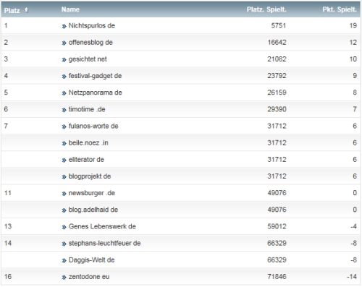Select rank number 13 in Genes Lebenswerk row
The width and height of the screenshot is (362, 287).
(x=8, y=226)
